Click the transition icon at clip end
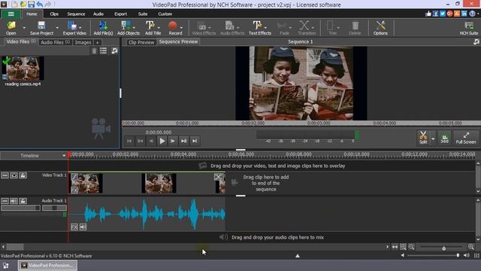 (x=219, y=177)
